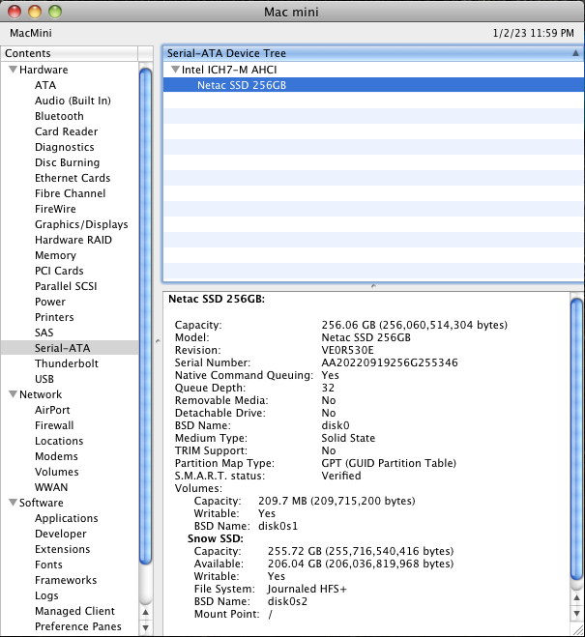585x637 pixels.
Task: Select Netac SSD 256GB device row
Action: pyautogui.click(x=374, y=85)
